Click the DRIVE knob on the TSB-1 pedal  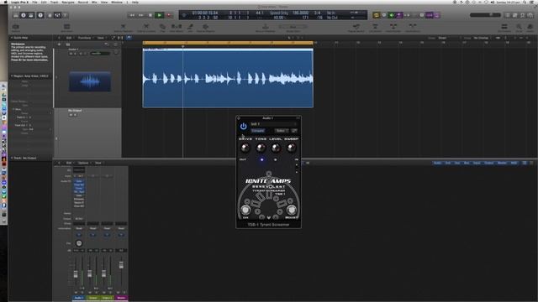(x=245, y=148)
